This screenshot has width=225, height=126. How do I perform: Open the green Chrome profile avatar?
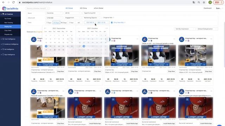(210, 2)
